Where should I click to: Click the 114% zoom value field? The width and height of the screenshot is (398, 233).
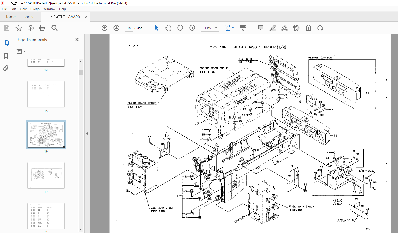click(207, 28)
